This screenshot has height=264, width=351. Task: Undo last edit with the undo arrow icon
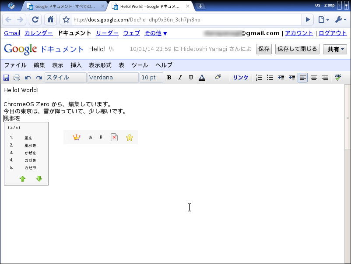tap(27, 78)
